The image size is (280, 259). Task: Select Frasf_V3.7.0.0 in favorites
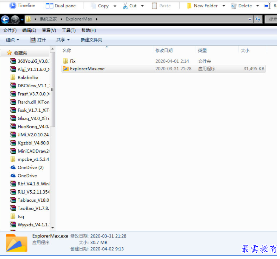pyautogui.click(x=30, y=94)
